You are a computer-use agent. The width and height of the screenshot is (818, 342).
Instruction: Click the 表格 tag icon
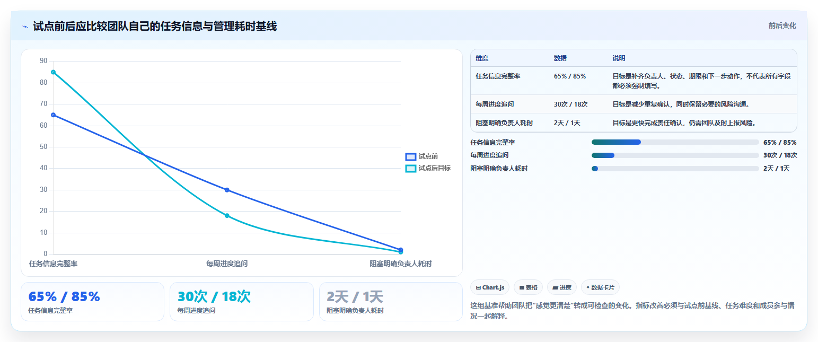coord(522,287)
